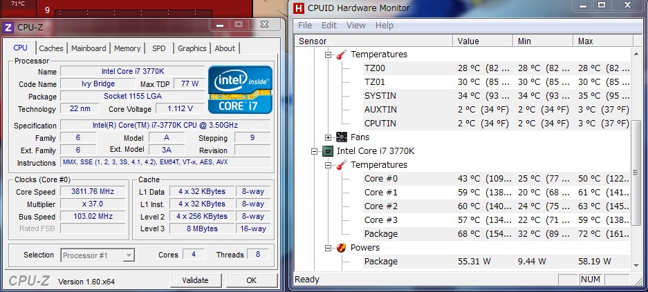Open the Memory tab in CPU-Z

click(127, 48)
